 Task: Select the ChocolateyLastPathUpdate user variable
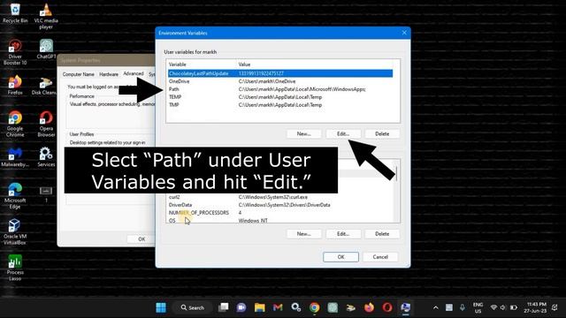tap(280, 73)
